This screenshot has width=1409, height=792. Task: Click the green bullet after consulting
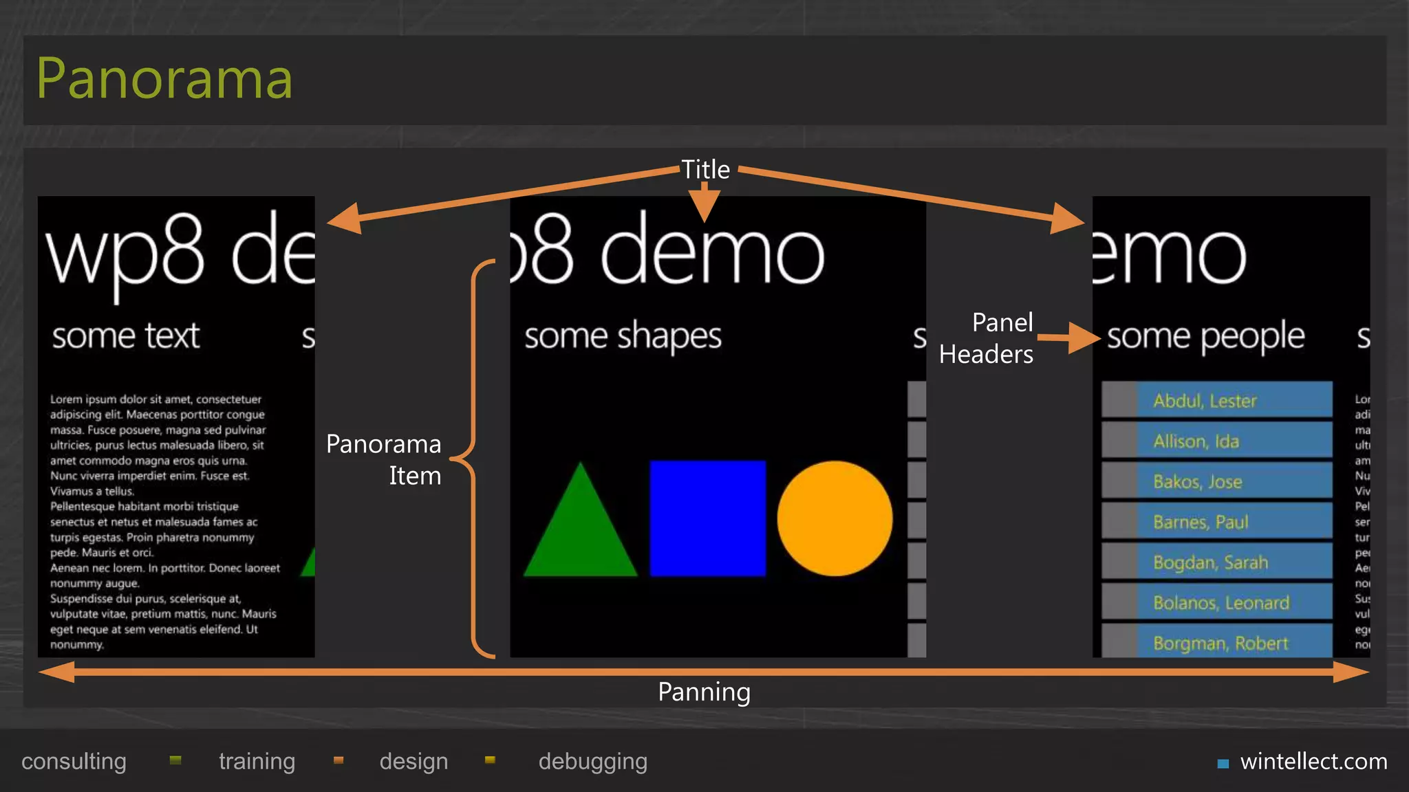tap(175, 760)
